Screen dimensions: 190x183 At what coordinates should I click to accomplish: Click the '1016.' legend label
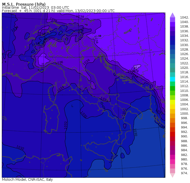184,77
